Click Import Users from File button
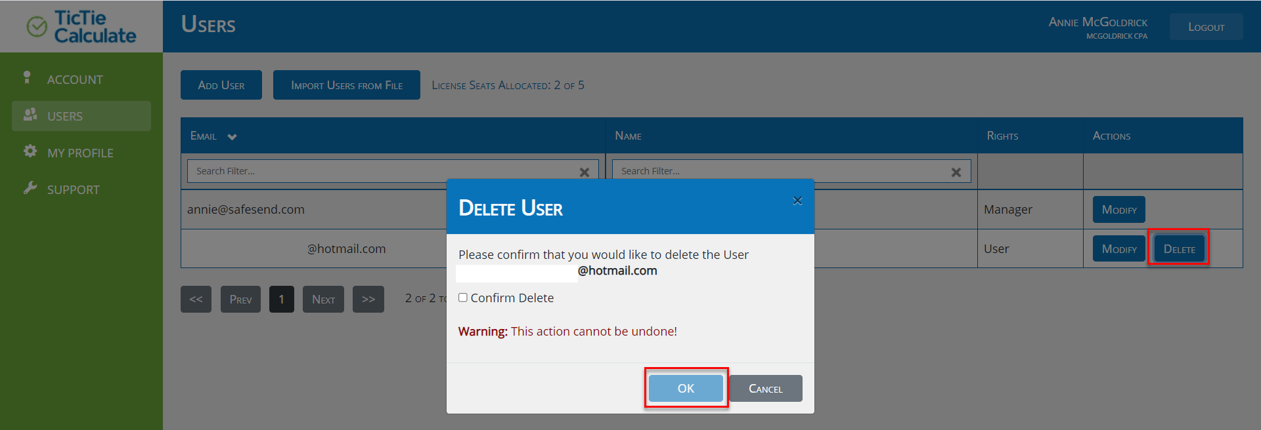The width and height of the screenshot is (1261, 430). [x=347, y=85]
